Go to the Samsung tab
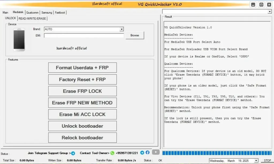274x164 pixels. coord(47,13)
